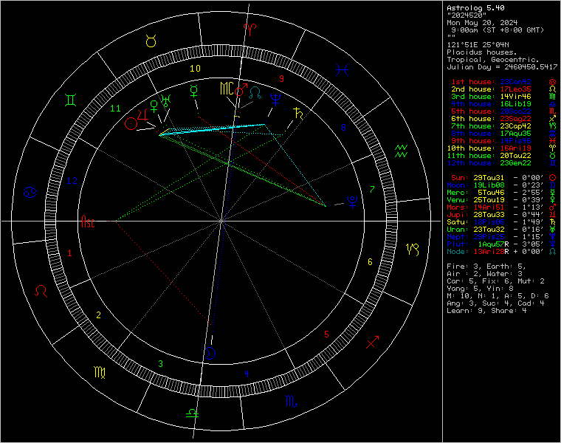This screenshot has width=561, height=443.
Task: Click the North Node symbol in the chart
Action: point(255,93)
